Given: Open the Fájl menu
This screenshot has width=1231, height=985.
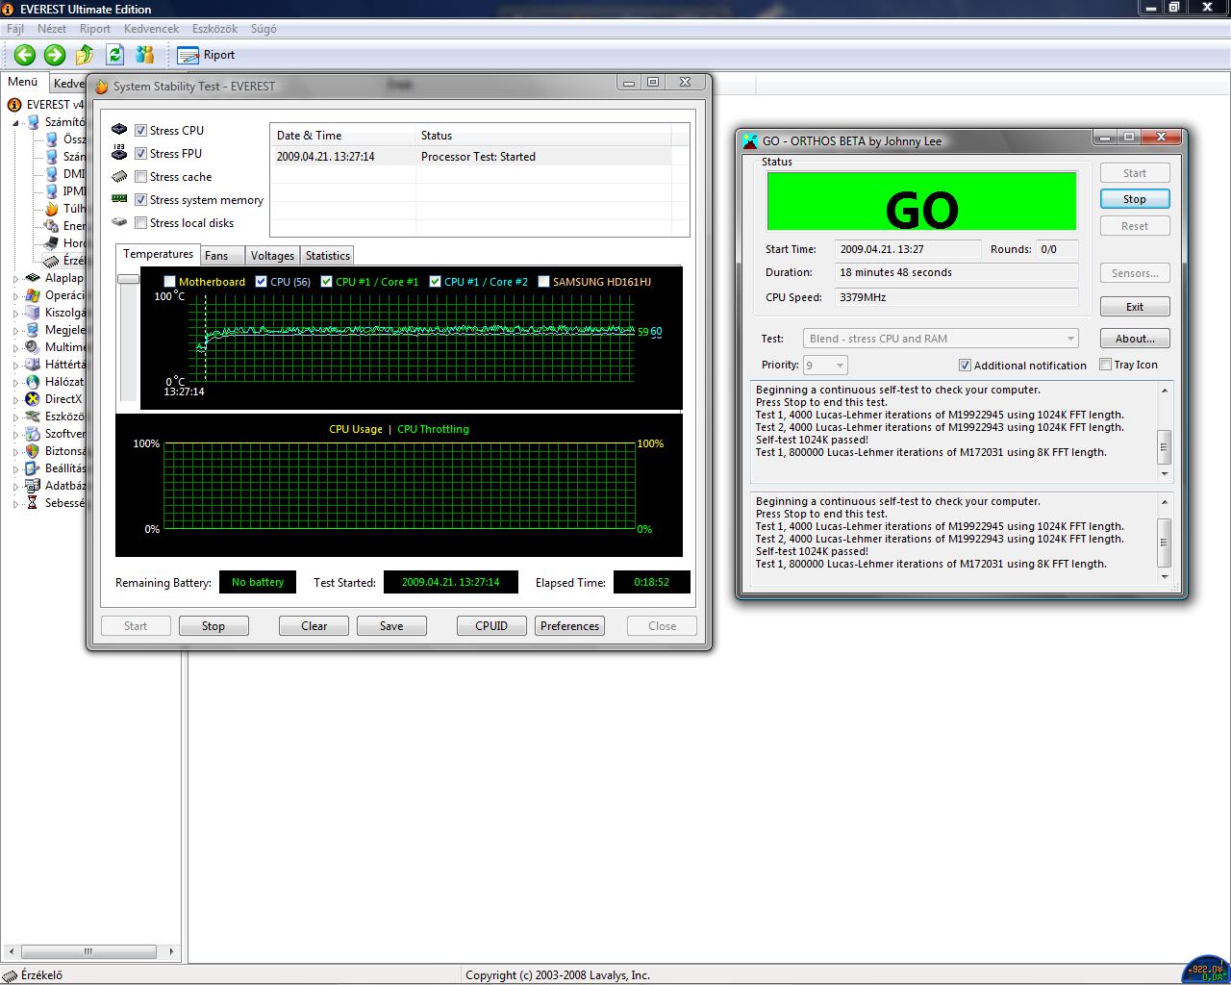Looking at the screenshot, I should pos(15,29).
